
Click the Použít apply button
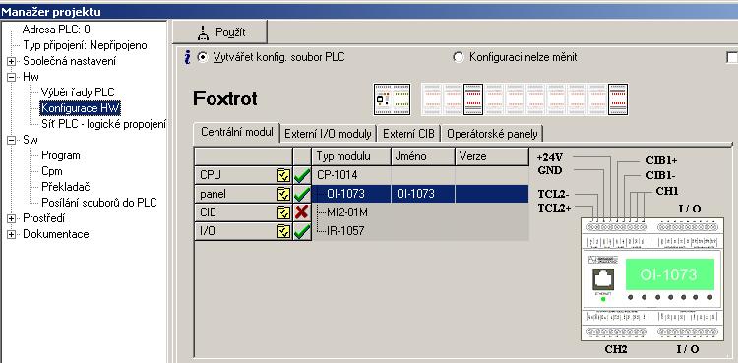point(219,32)
